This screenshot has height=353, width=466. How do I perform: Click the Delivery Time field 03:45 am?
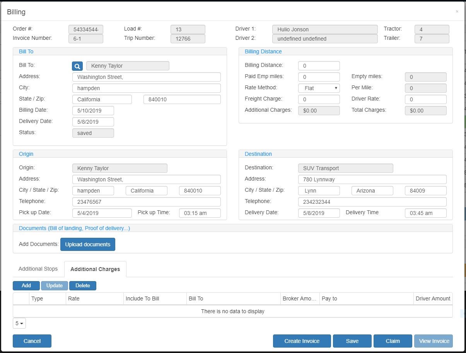[426, 213]
